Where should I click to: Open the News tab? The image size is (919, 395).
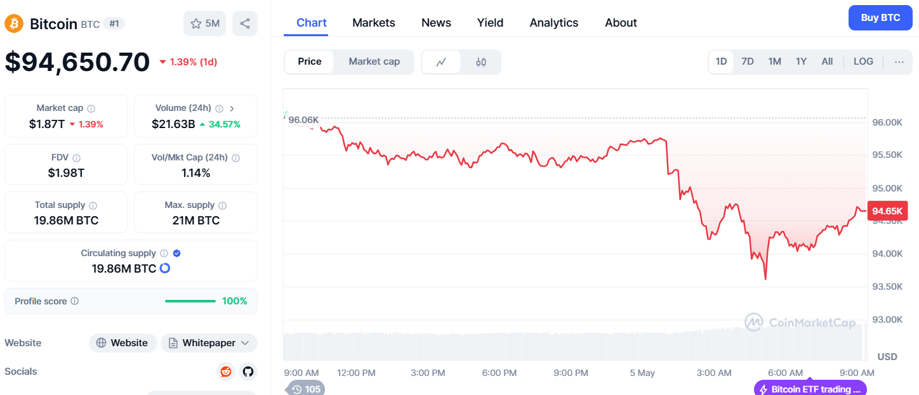(x=436, y=23)
